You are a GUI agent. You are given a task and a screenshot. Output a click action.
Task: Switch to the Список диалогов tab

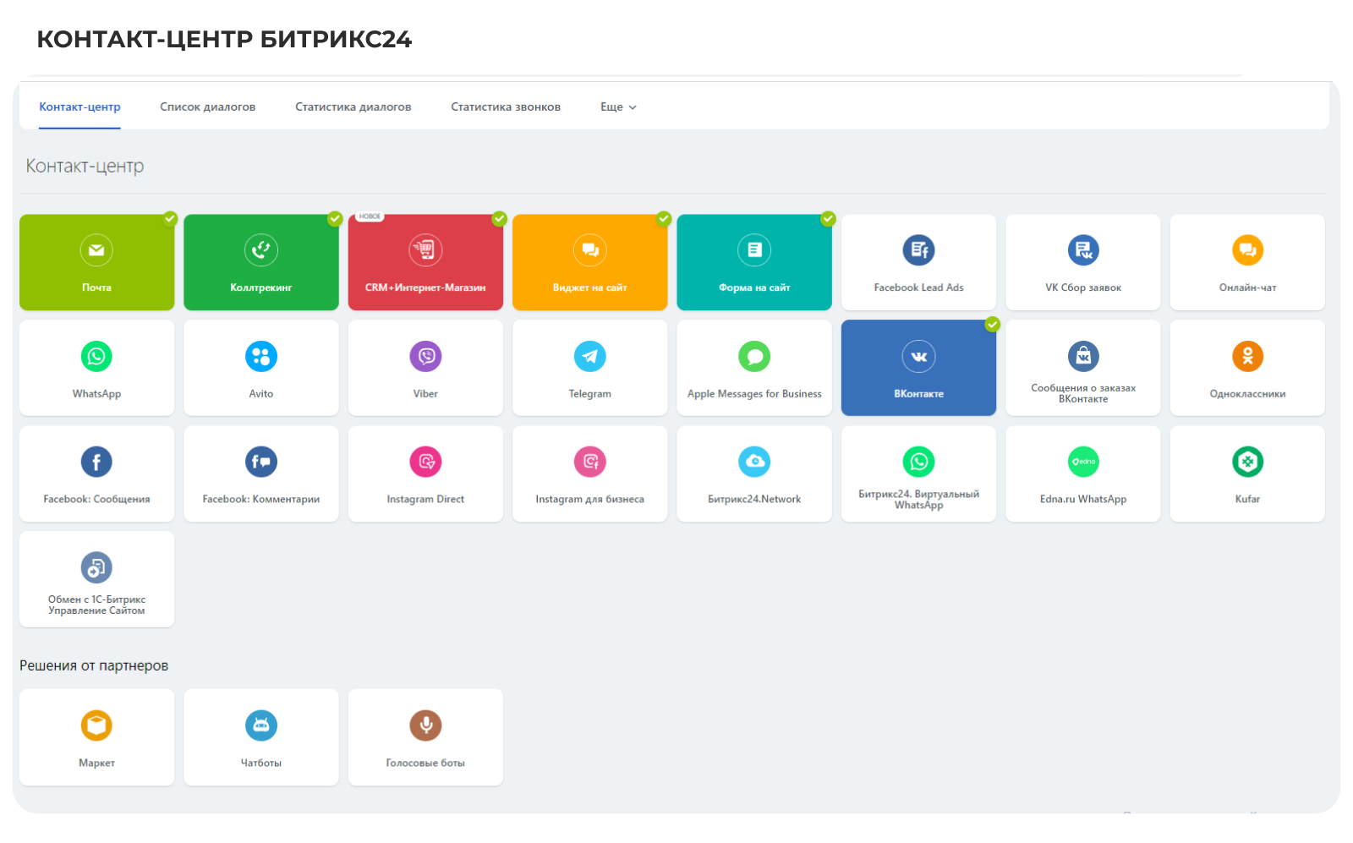(x=208, y=107)
